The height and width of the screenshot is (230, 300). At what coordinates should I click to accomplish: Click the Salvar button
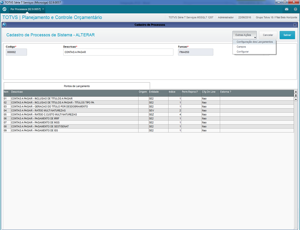287,35
